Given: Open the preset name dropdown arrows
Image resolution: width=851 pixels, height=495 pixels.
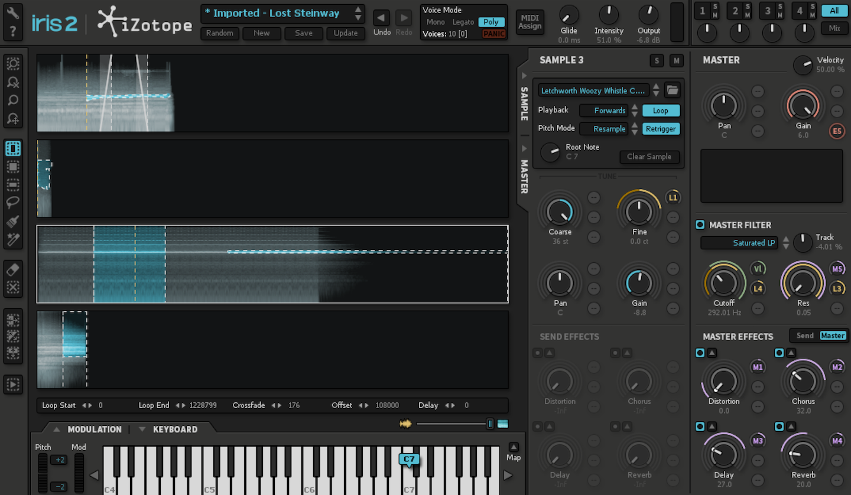Looking at the screenshot, I should point(358,13).
